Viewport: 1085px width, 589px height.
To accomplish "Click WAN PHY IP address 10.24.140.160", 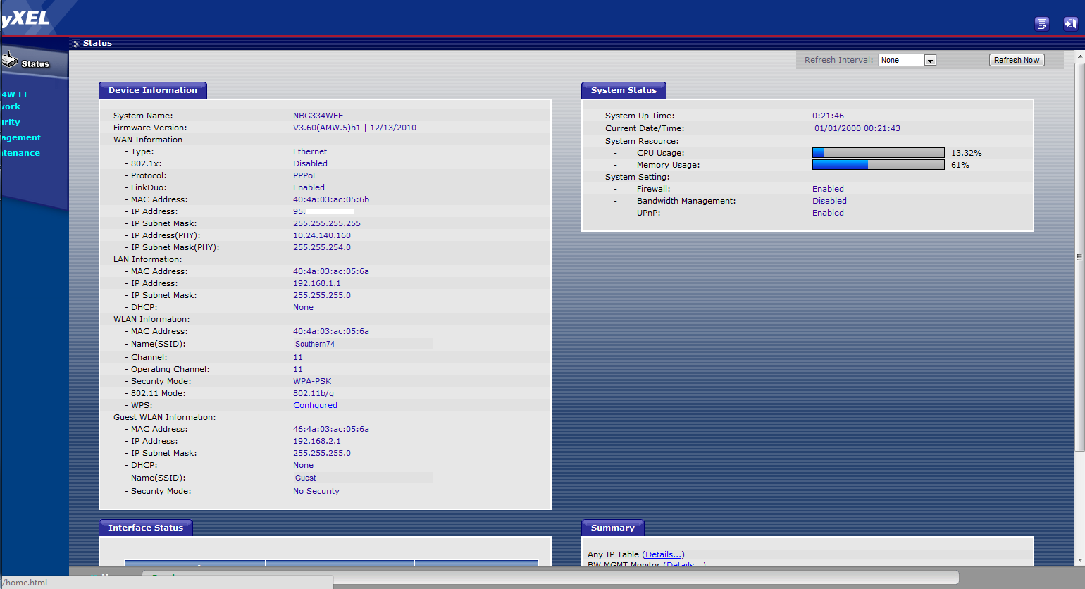I will 322,235.
